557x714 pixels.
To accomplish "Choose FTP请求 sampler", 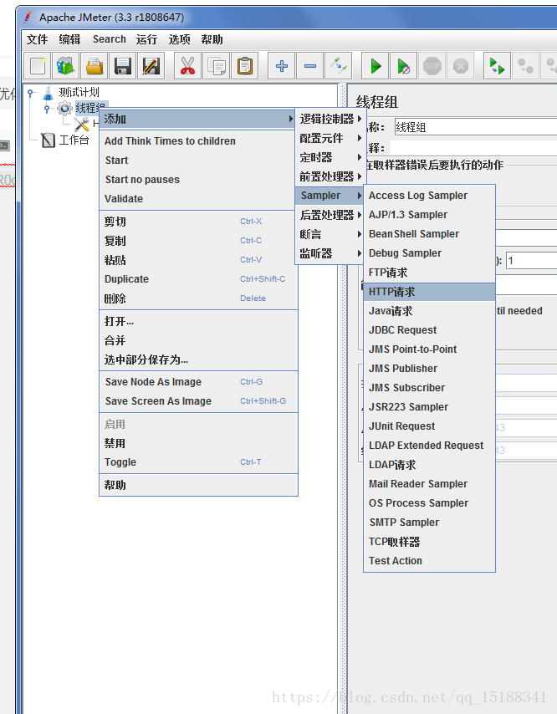I will tap(430, 273).
